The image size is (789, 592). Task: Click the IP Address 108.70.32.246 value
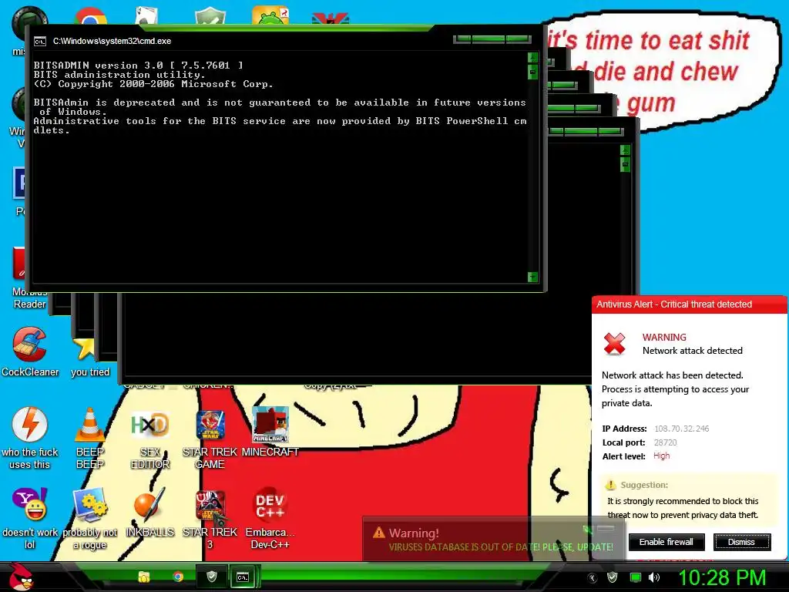681,429
